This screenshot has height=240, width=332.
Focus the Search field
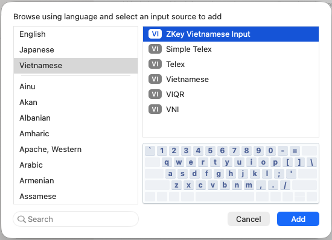[x=76, y=219]
